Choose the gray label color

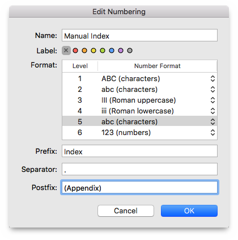click(130, 50)
